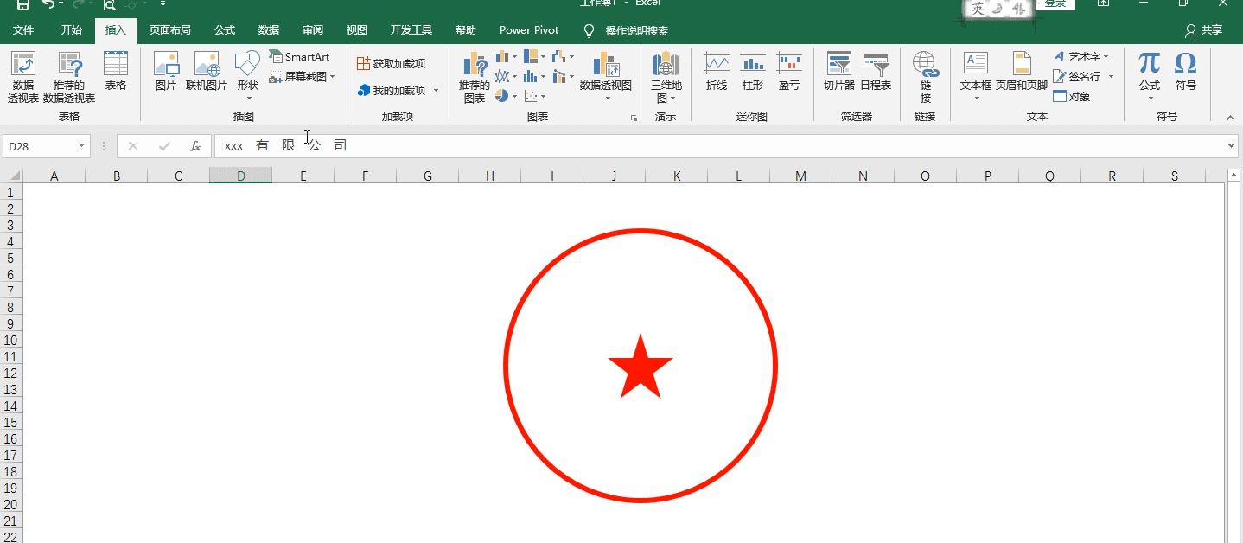
Task: Switch to Review (审阅) tab
Action: (313, 30)
